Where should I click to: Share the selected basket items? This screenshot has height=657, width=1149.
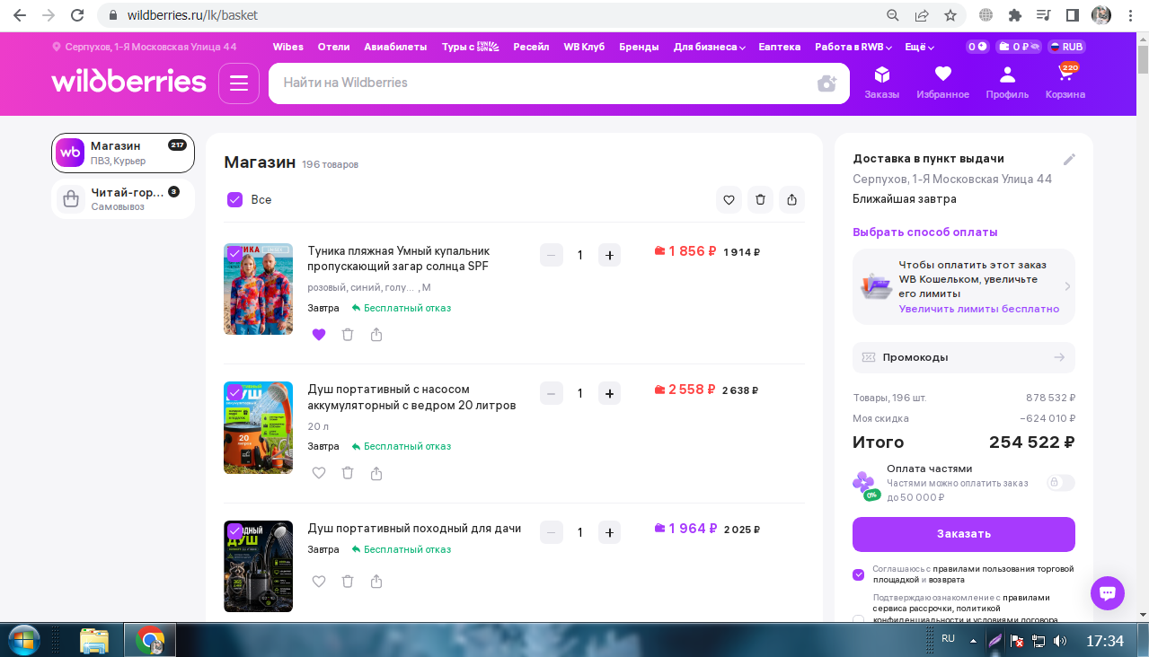pyautogui.click(x=791, y=199)
